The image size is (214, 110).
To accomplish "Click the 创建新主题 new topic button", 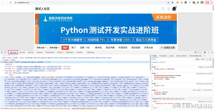I will tap(168, 48).
